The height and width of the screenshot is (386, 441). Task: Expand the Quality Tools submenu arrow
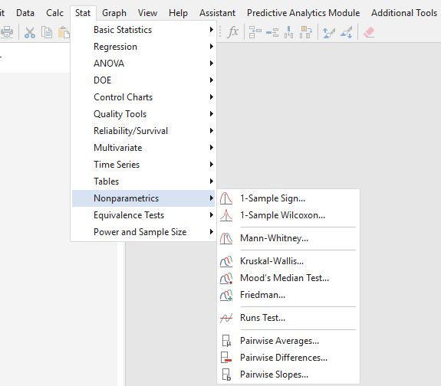click(211, 114)
